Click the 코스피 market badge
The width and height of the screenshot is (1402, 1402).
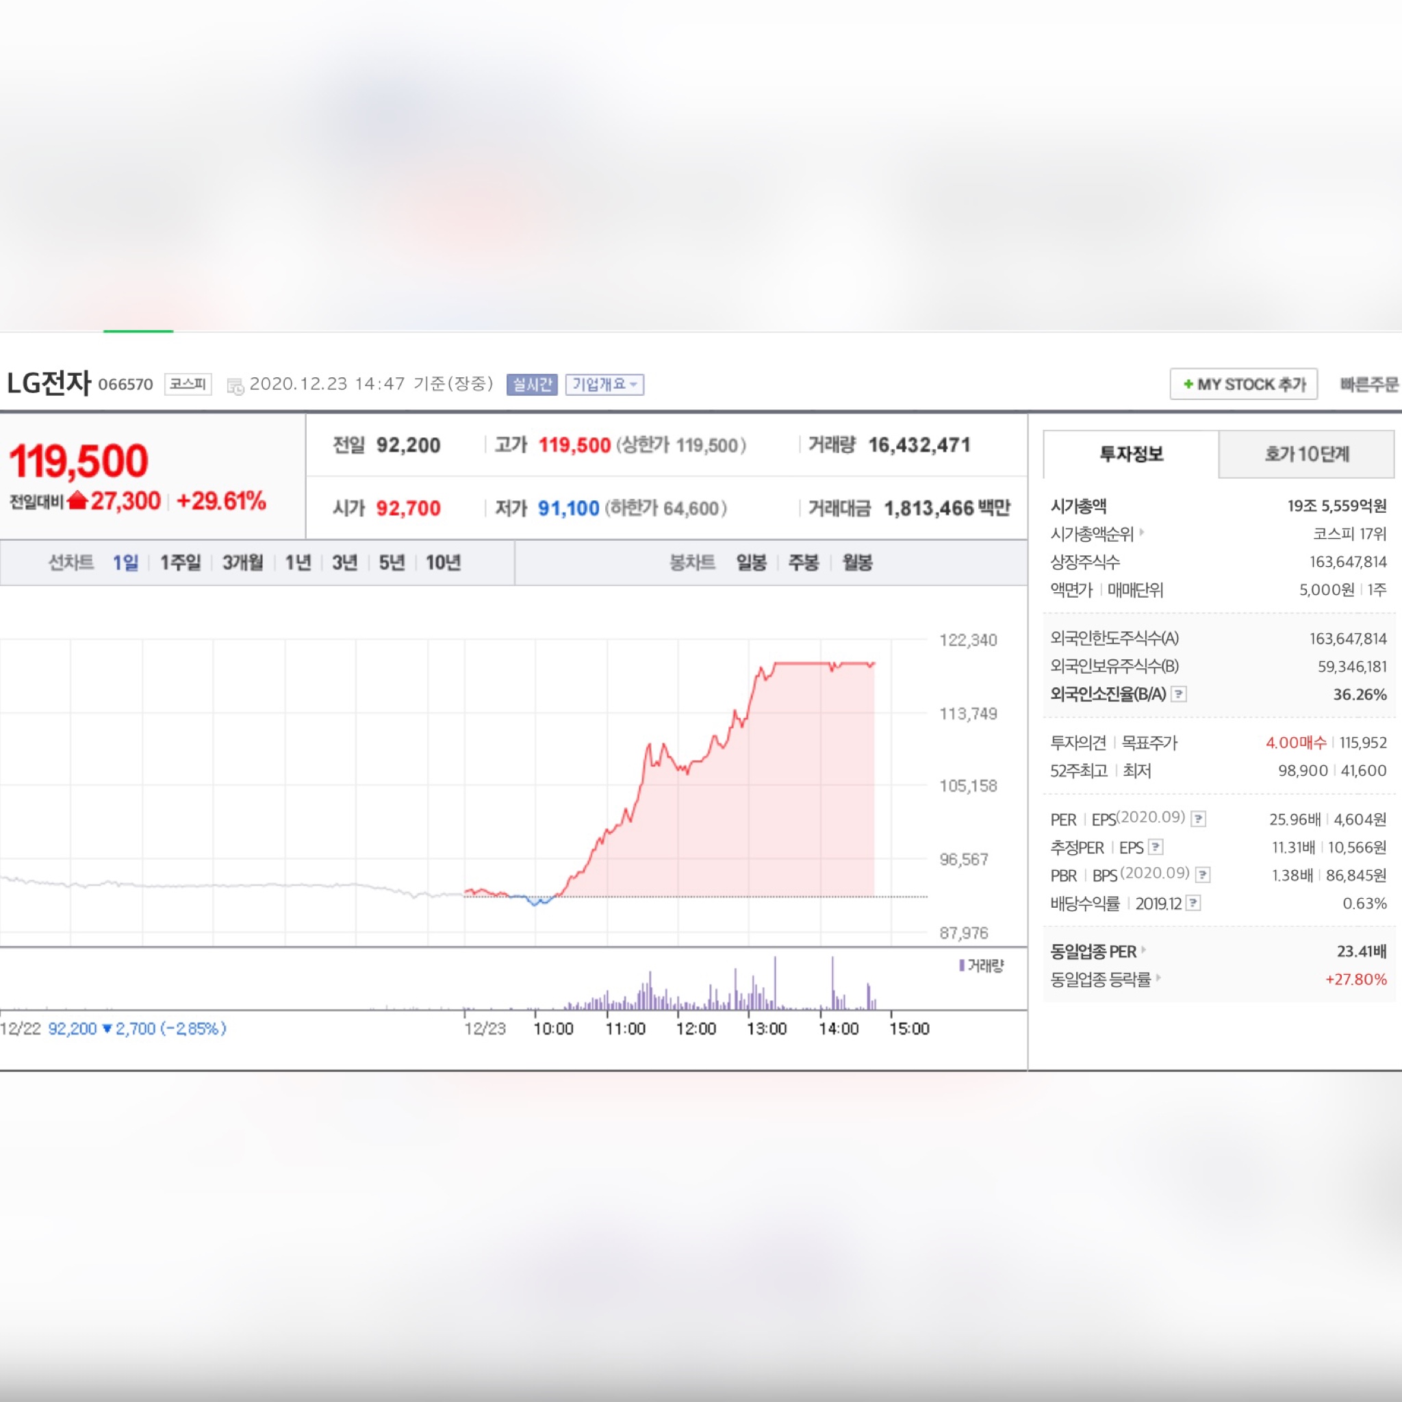(x=188, y=384)
